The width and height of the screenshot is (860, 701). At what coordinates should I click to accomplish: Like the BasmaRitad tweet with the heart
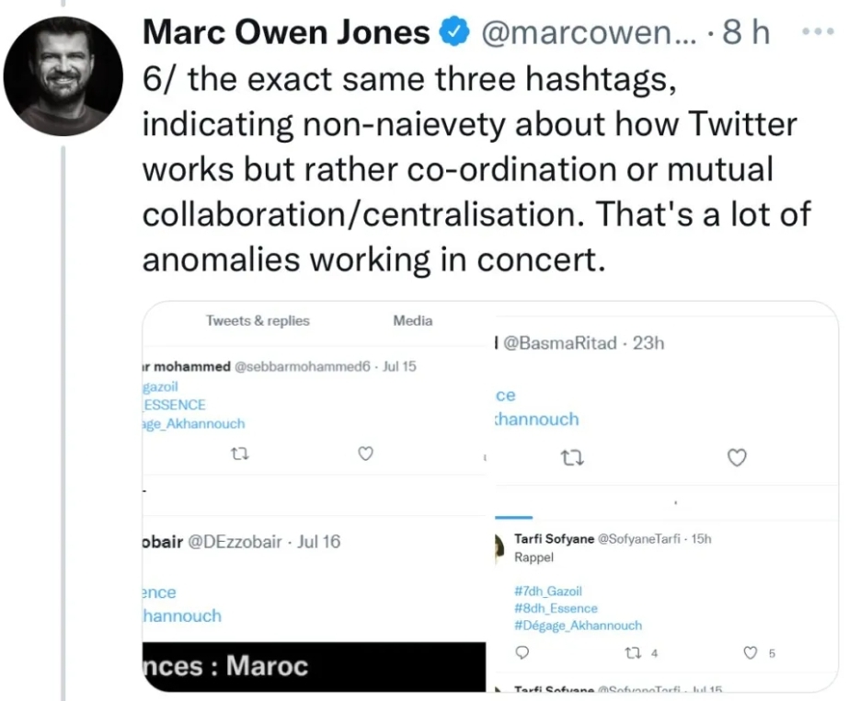[x=736, y=457]
